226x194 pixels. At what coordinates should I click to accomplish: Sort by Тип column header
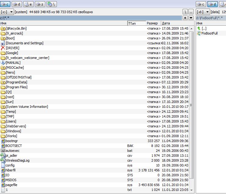[x=136, y=23]
